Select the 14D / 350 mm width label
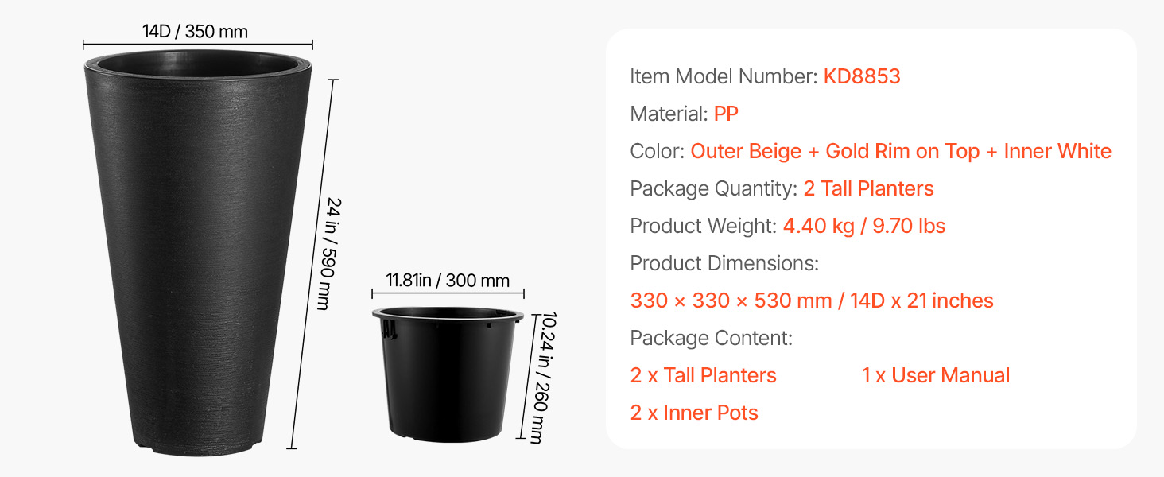The width and height of the screenshot is (1164, 477). tap(196, 32)
